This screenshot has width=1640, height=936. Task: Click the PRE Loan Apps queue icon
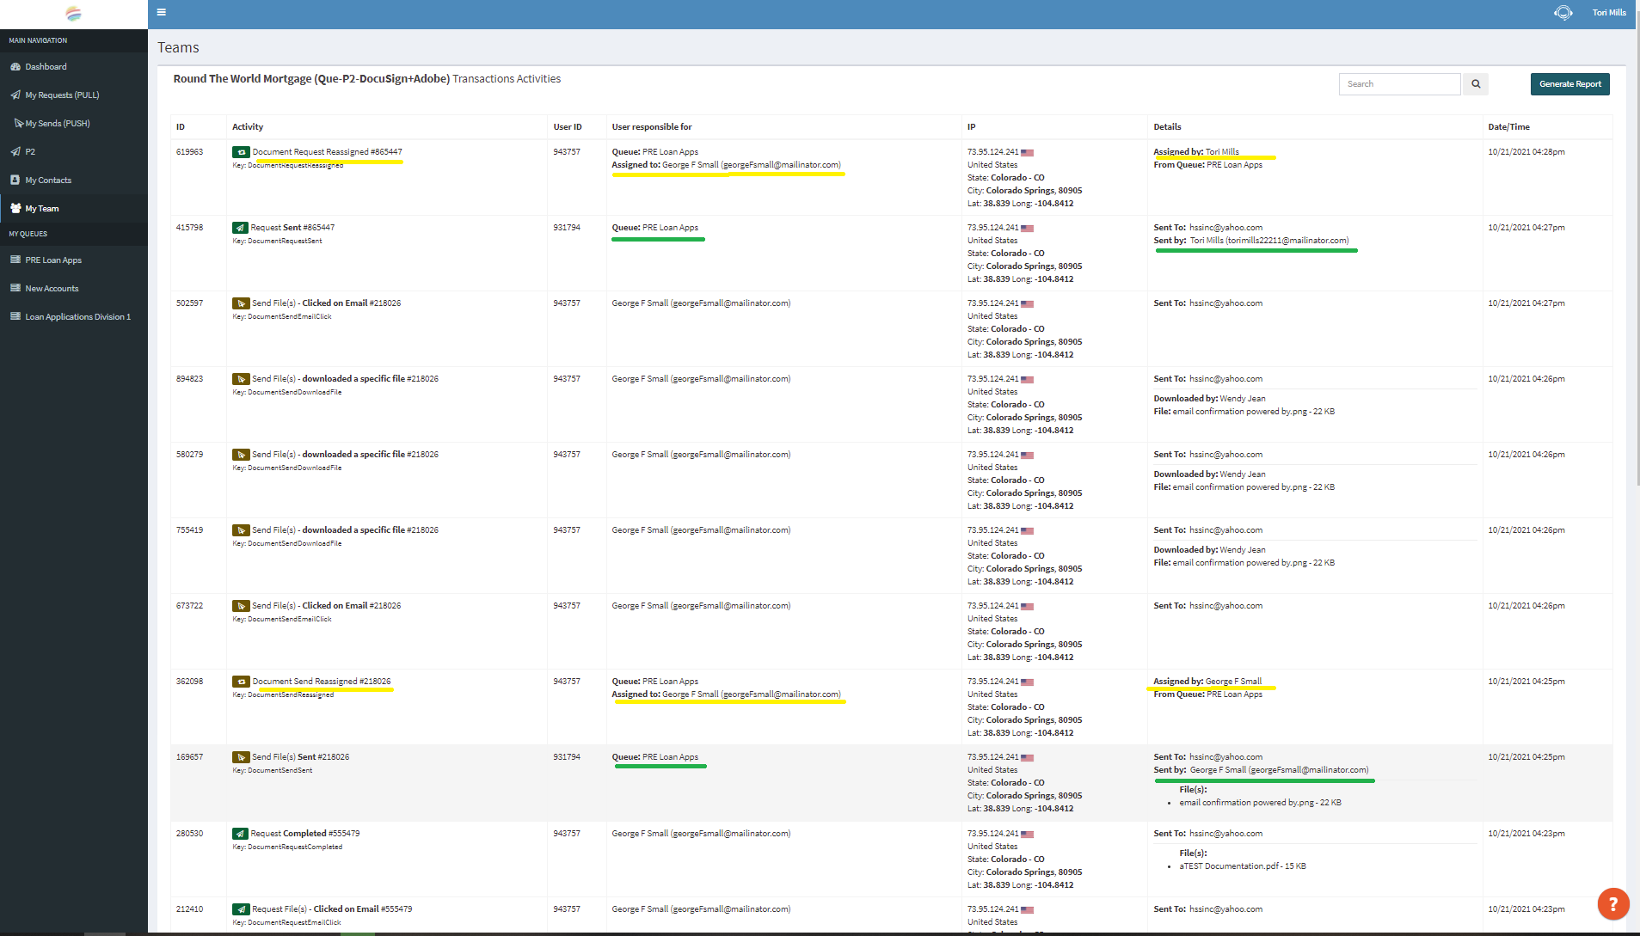pyautogui.click(x=15, y=260)
